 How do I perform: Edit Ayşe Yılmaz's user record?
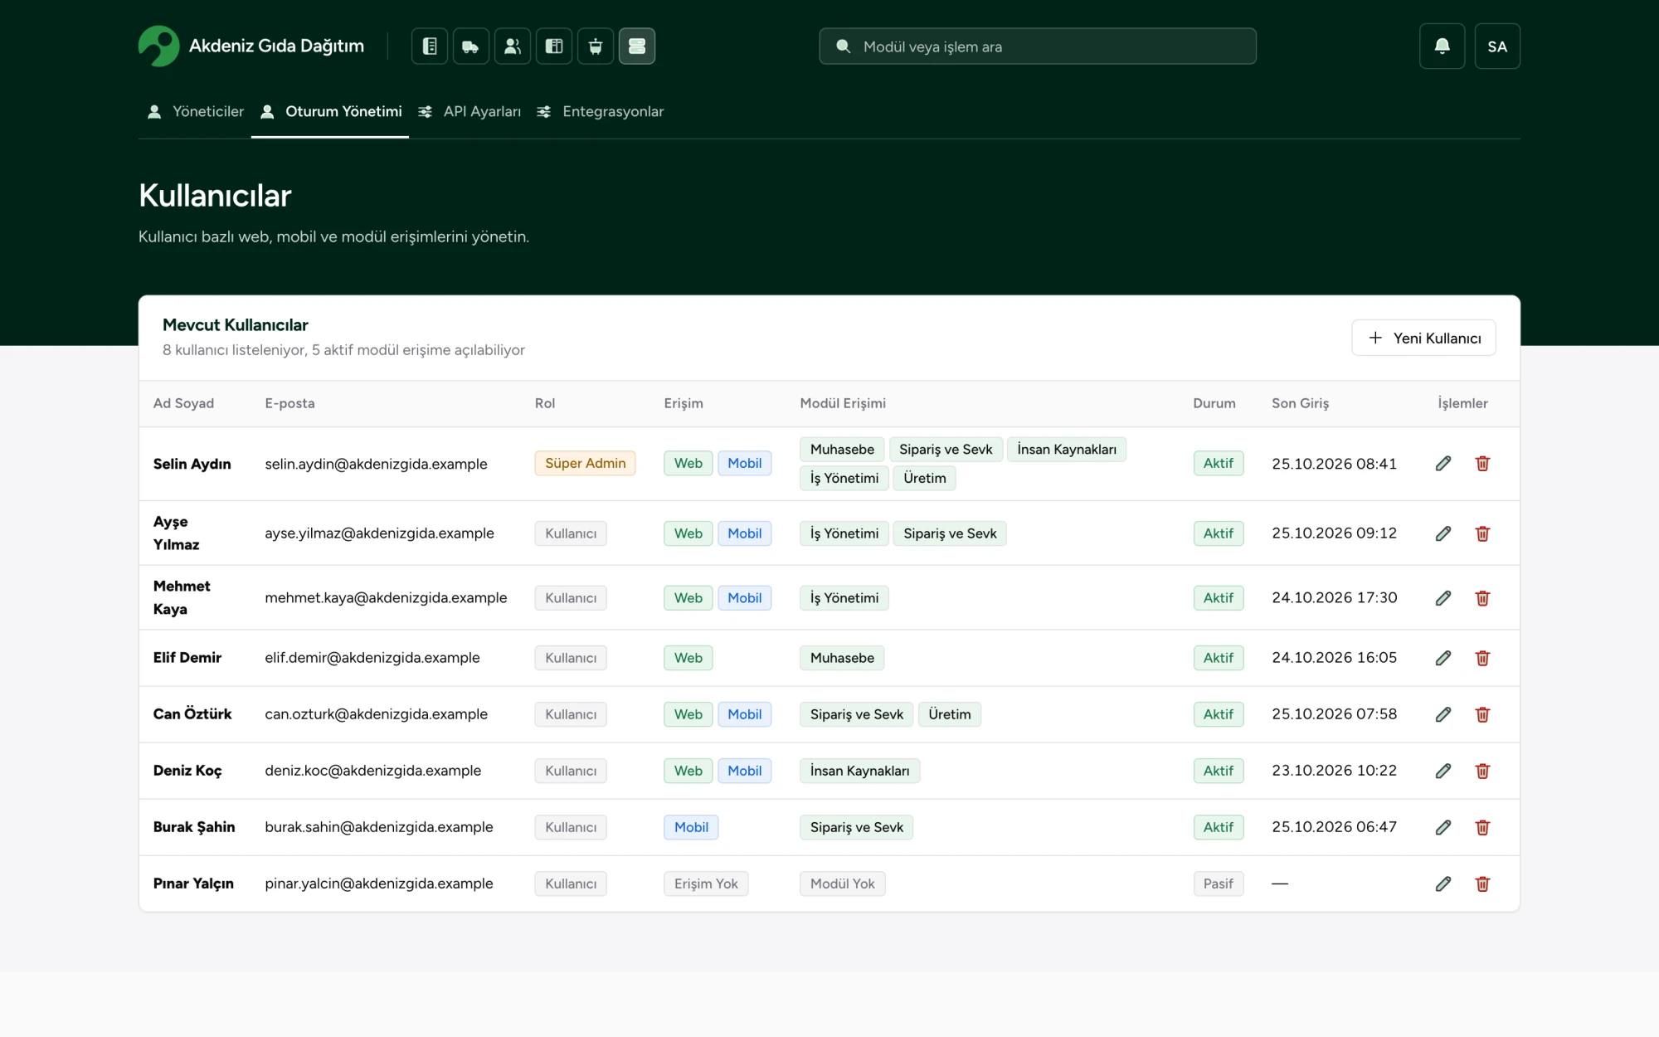[x=1443, y=533]
